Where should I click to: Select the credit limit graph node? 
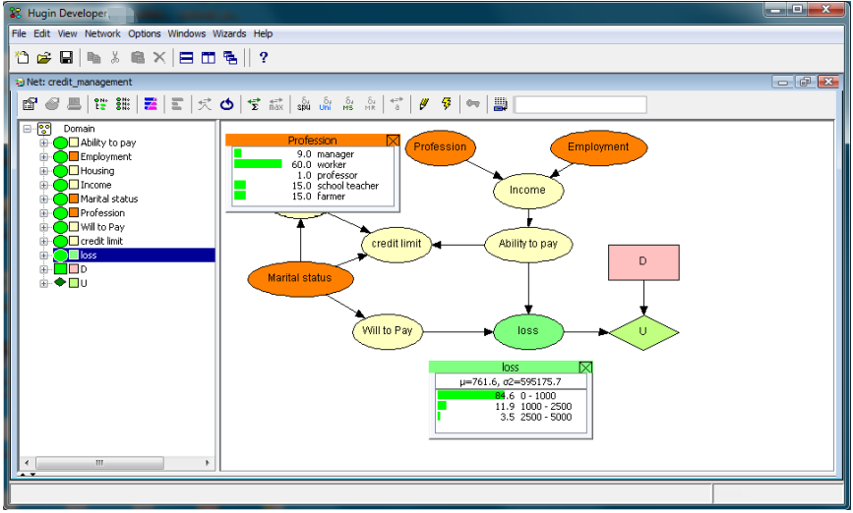(x=396, y=244)
